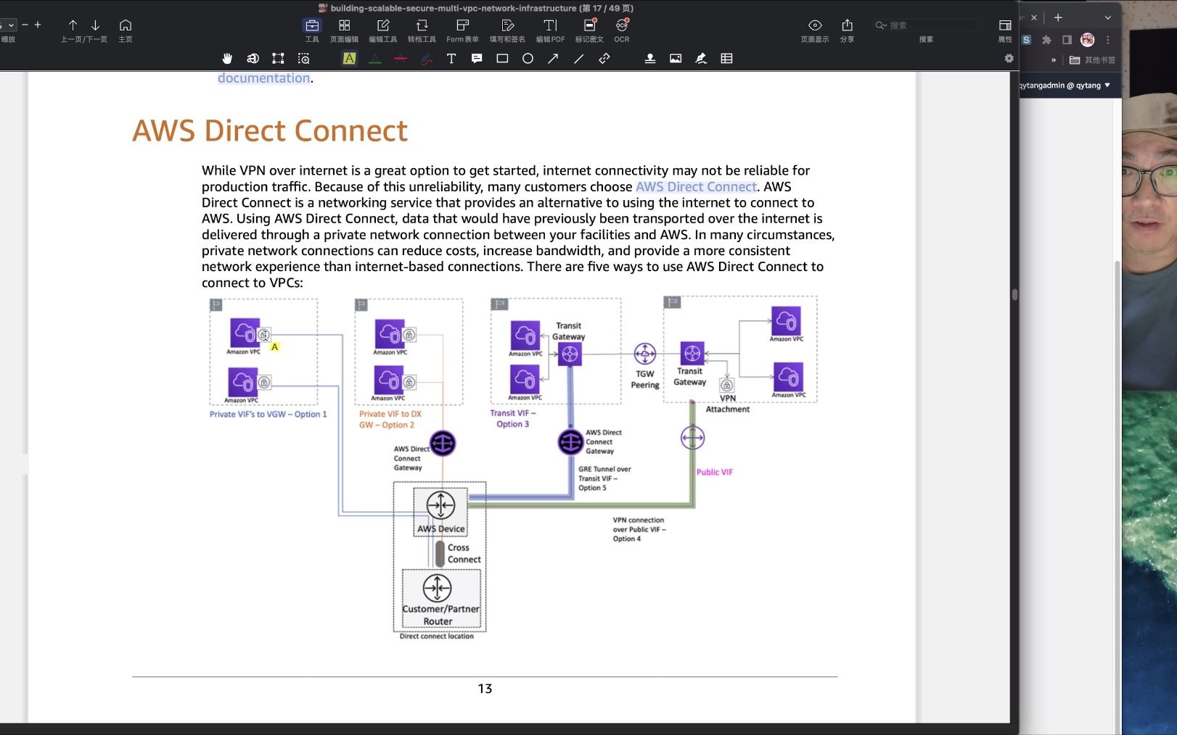This screenshot has width=1177, height=735.
Task: Select the rectangle shape tool
Action: pos(502,59)
